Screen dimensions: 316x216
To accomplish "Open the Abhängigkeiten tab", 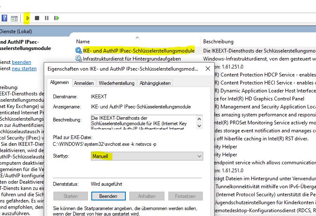I will (x=155, y=83).
